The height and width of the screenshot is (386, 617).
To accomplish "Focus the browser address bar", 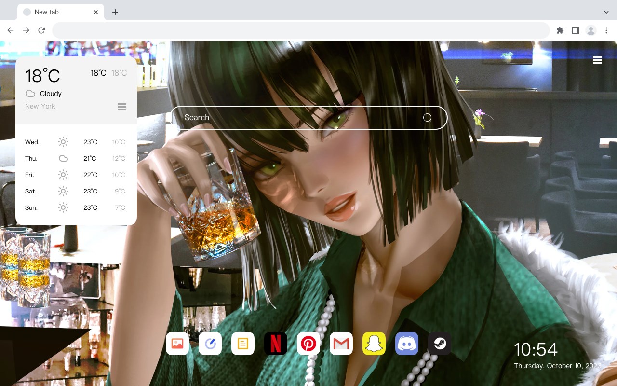I will [301, 30].
